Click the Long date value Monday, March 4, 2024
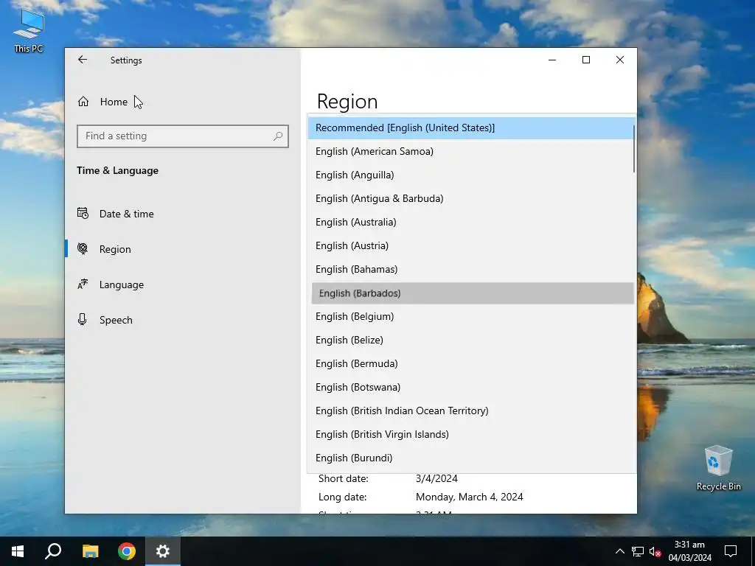The width and height of the screenshot is (755, 566). (470, 497)
